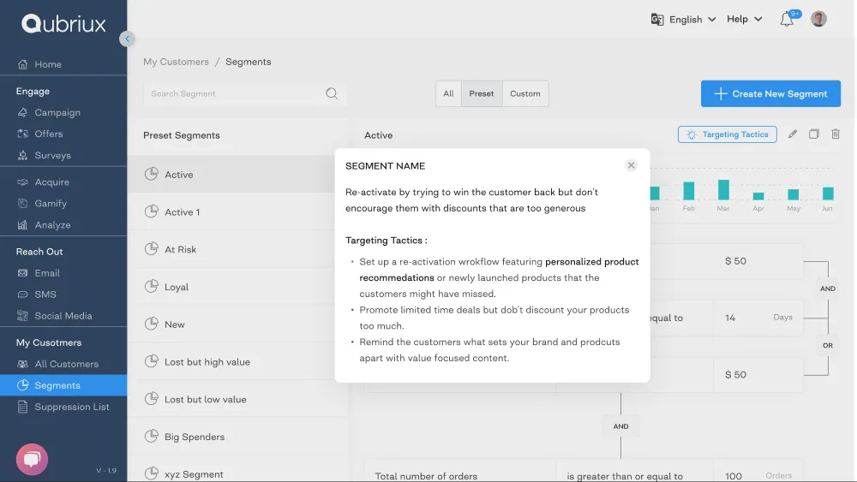Select the Active preset segment

click(237, 174)
